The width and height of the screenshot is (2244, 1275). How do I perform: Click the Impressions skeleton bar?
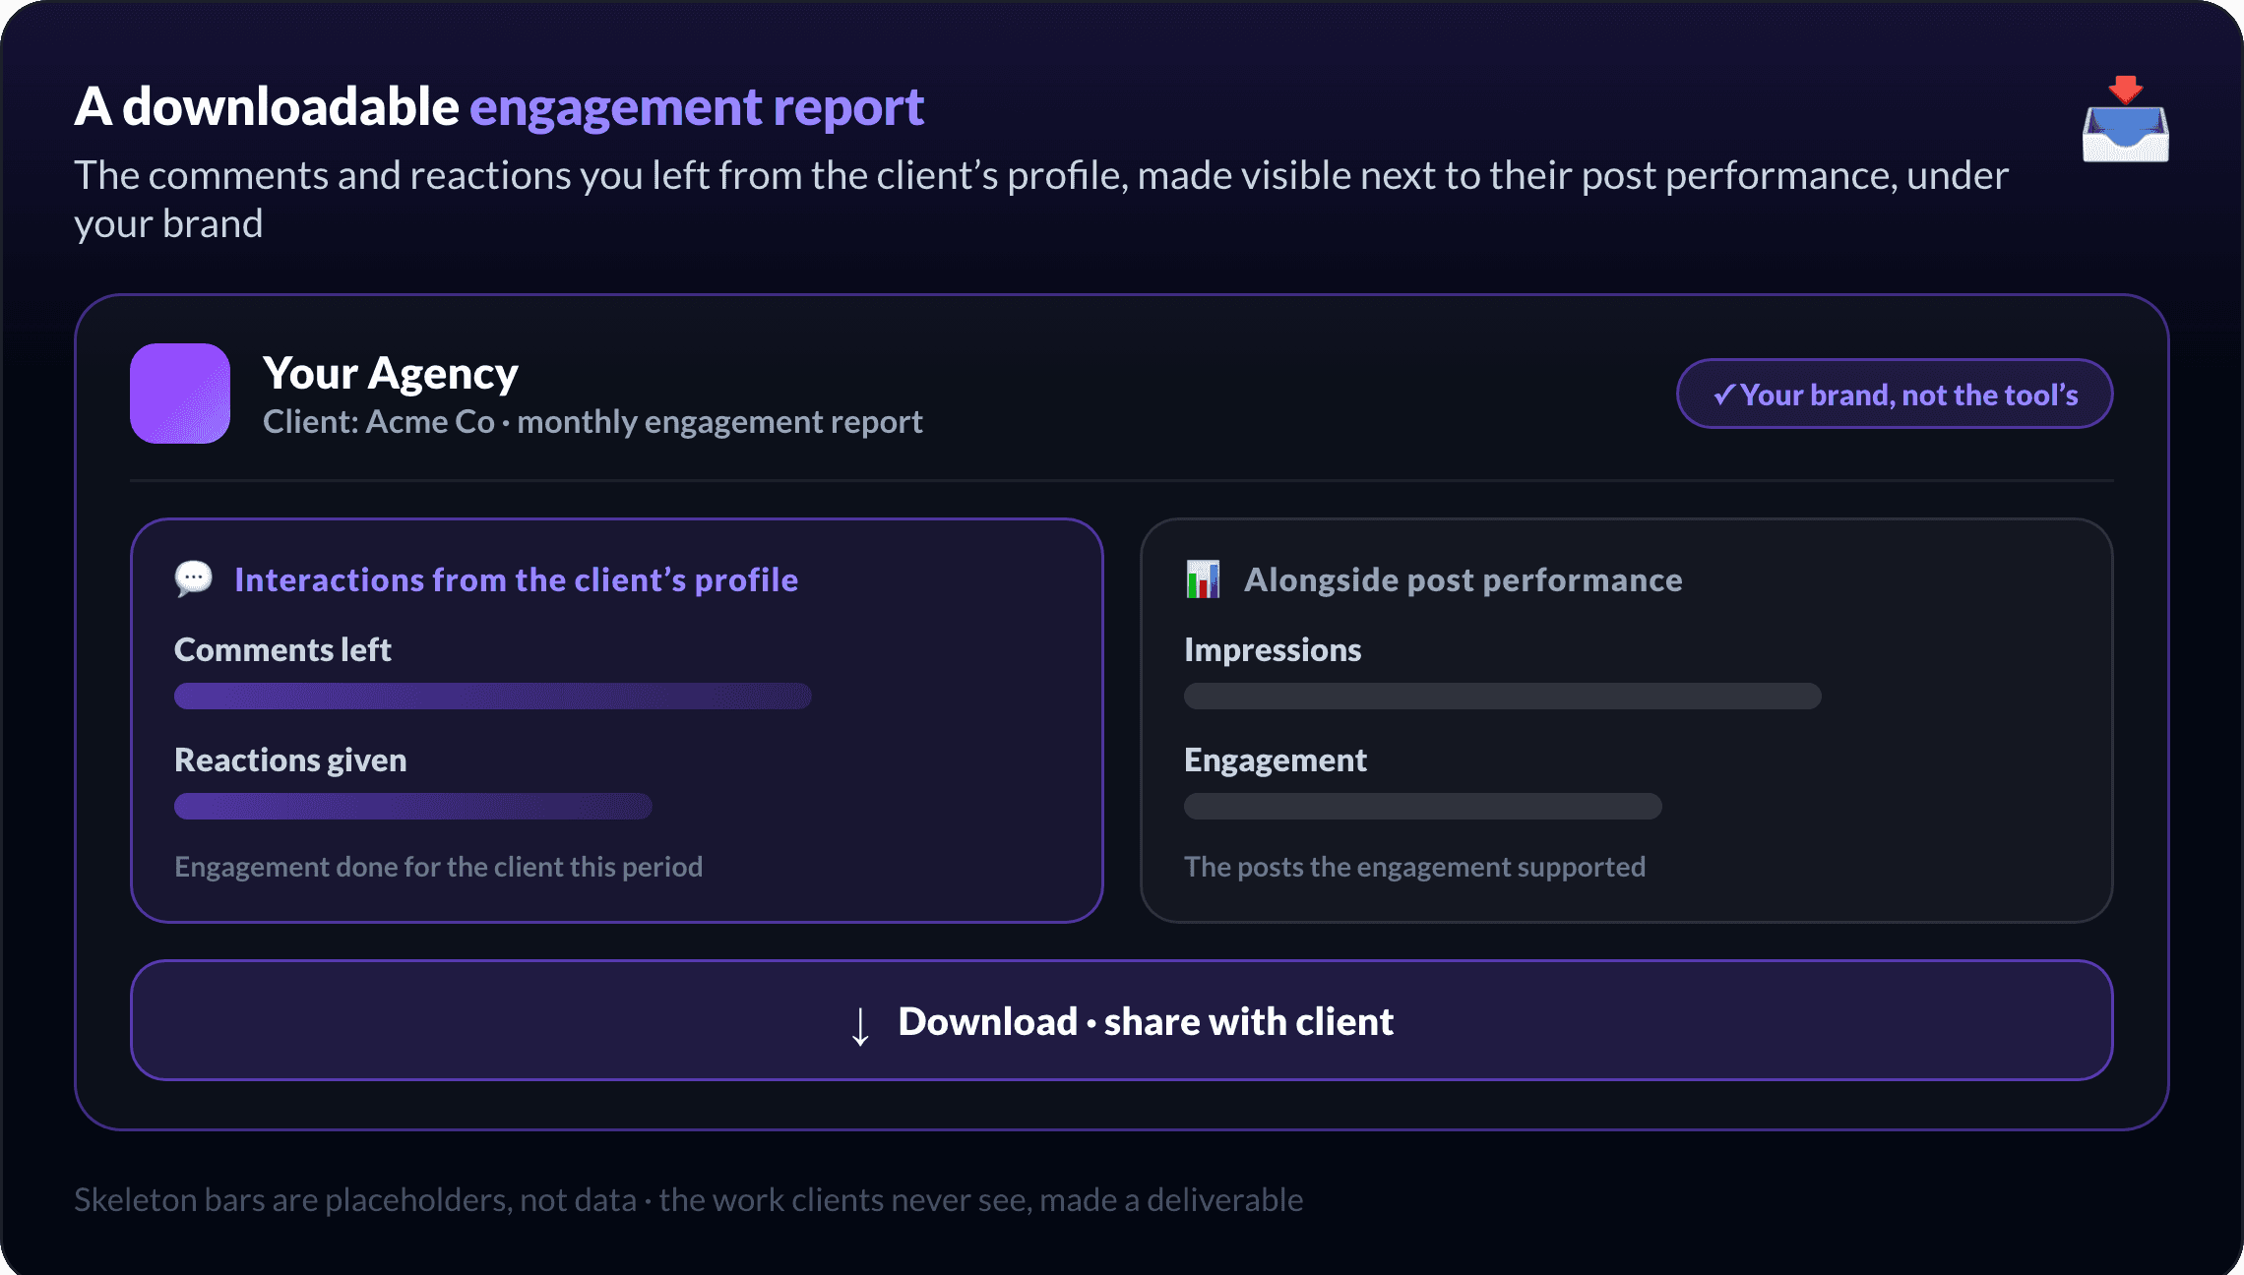pos(1503,696)
